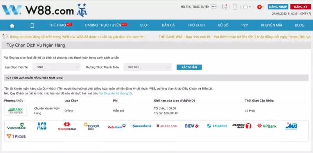Choose the Agribank logo
The image size is (313, 153).
tap(167, 126)
